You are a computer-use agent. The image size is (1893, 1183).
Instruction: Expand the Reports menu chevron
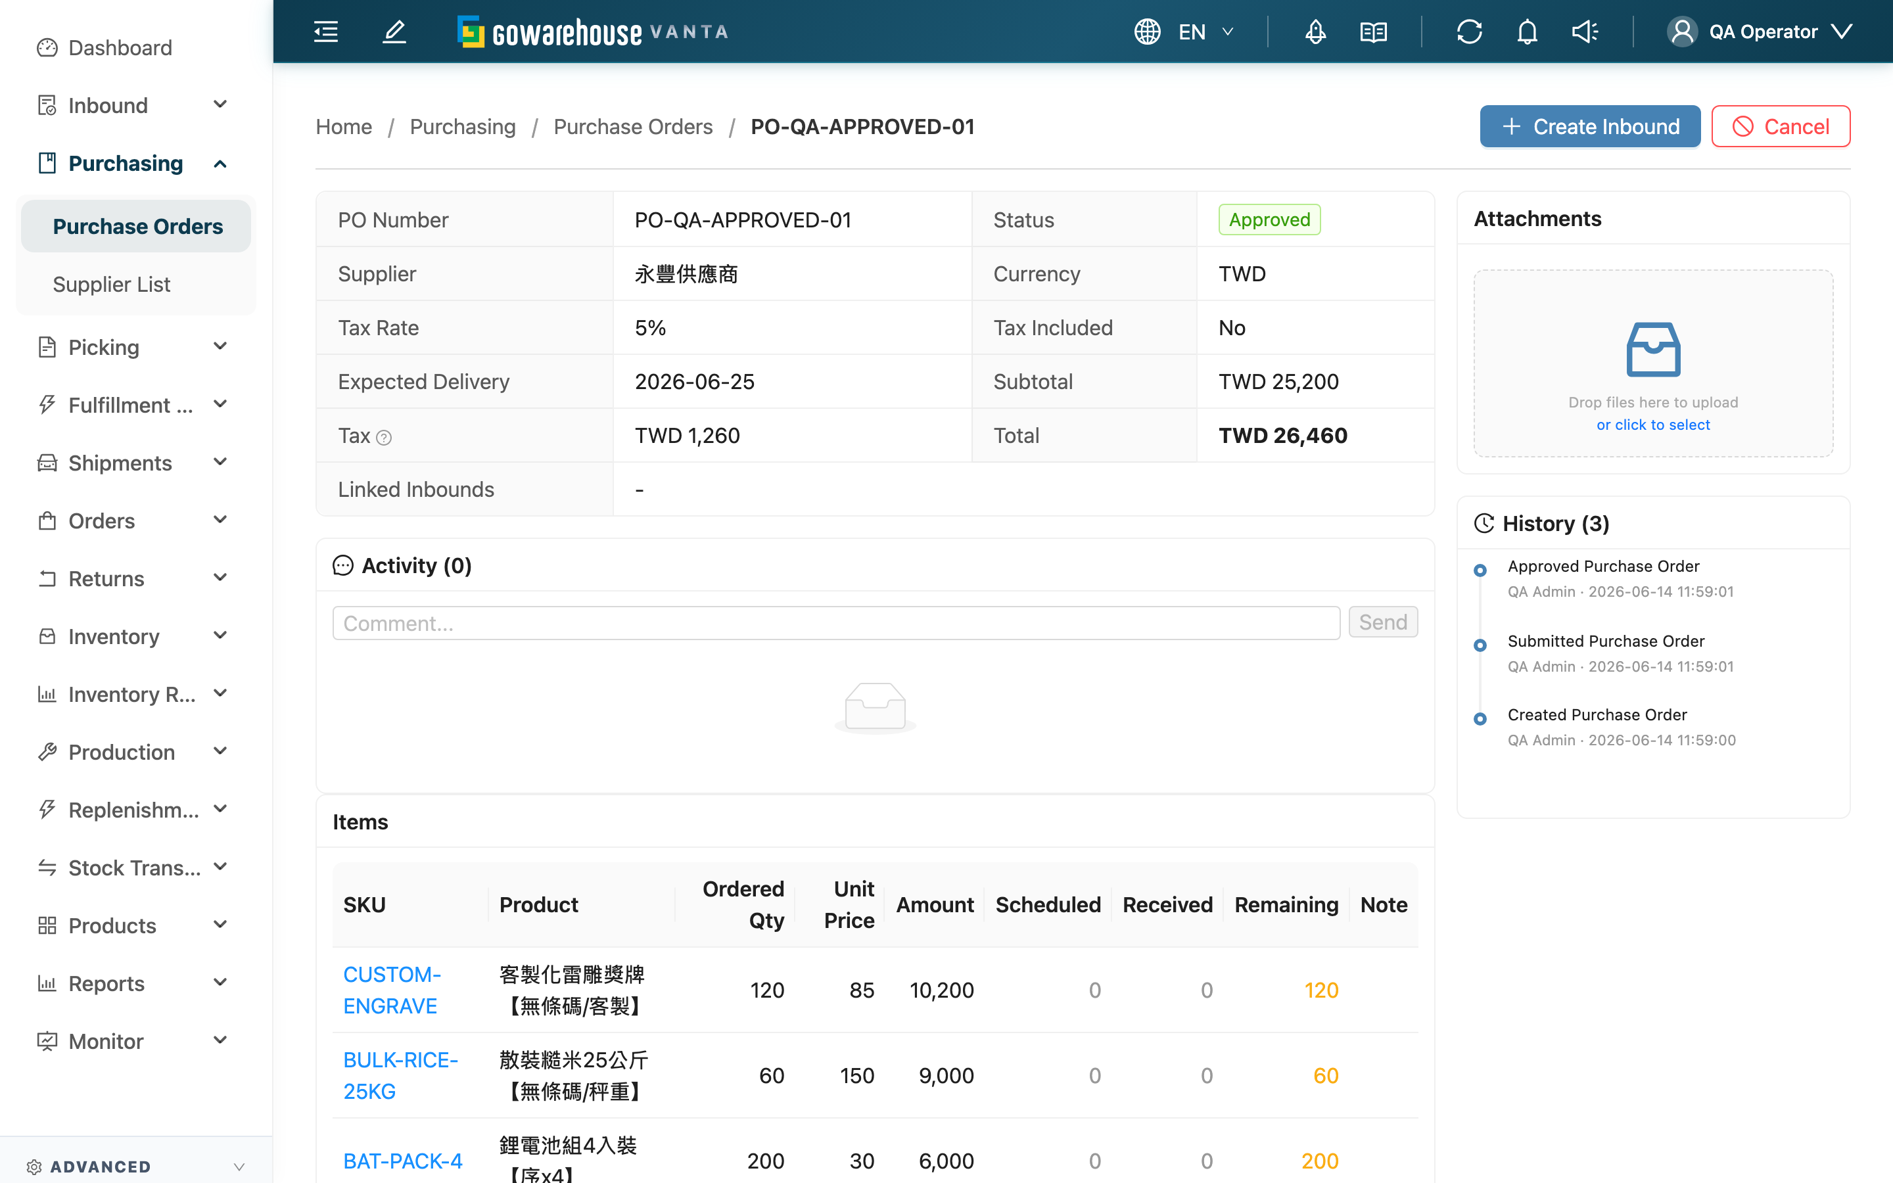221,983
